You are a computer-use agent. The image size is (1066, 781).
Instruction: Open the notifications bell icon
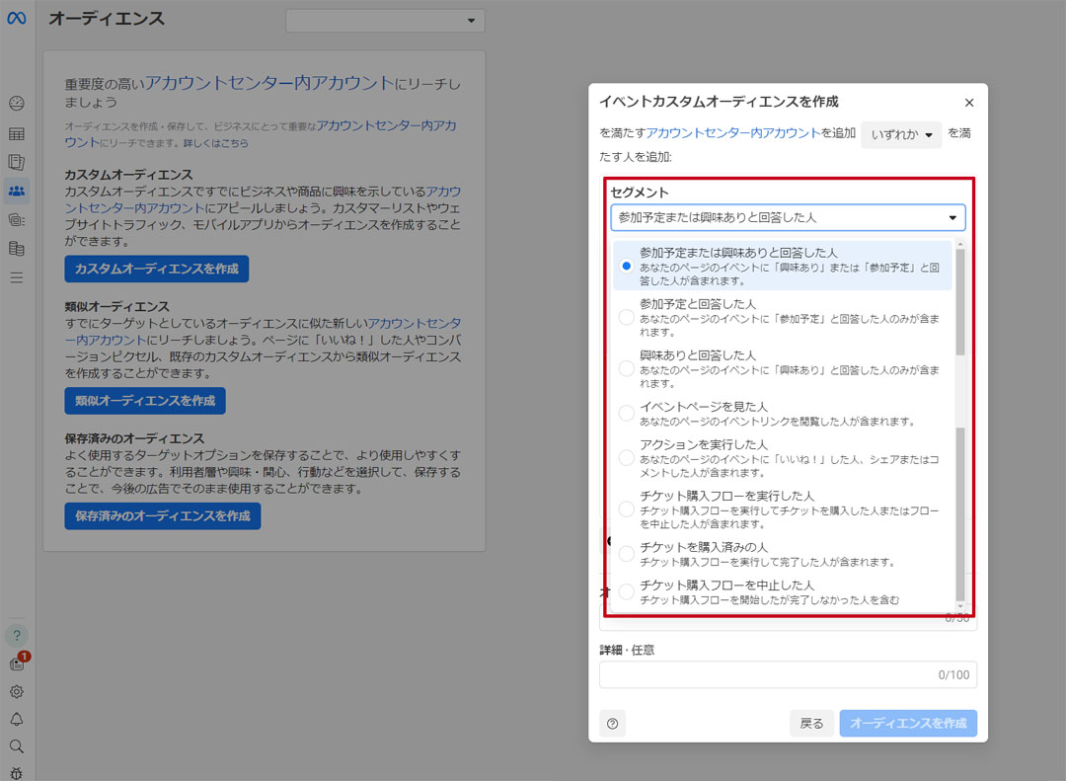pos(17,719)
